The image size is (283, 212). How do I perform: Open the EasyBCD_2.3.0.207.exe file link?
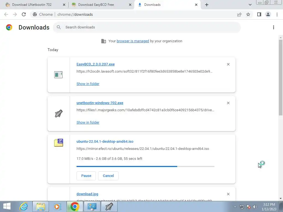pos(95,64)
